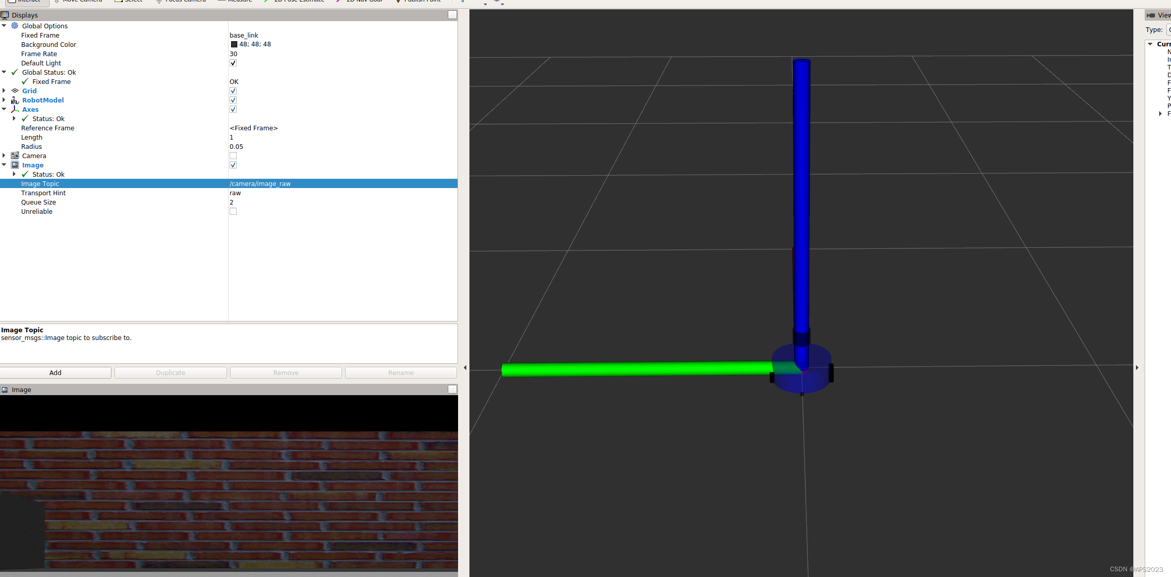Click the Grid display icon
This screenshot has height=577, width=1171.
[15, 91]
